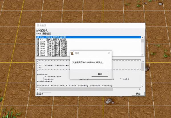Close the 错误 popup with its X button
This screenshot has width=171, height=118.
109,53
